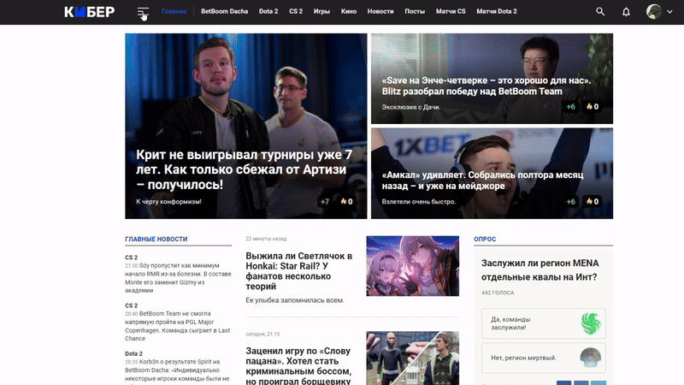This screenshot has height=385, width=684.
Task: Open the Посты menu item
Action: (x=415, y=11)
